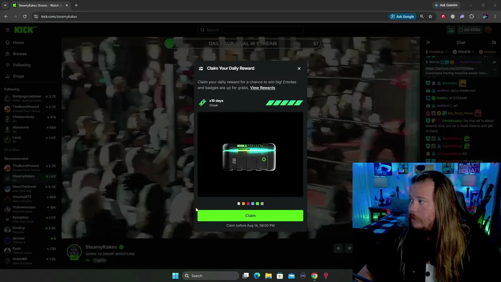Open the Extensions puzzle menu
Screen dimensions: 501x282
[x=472, y=16]
